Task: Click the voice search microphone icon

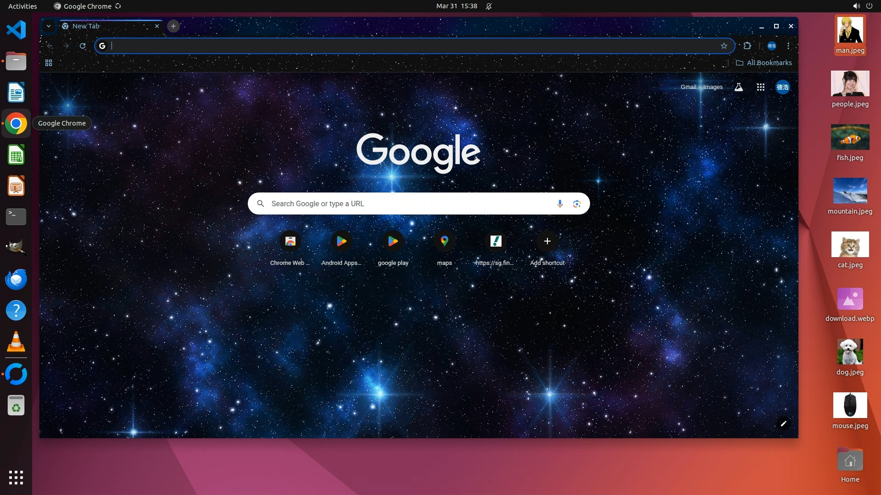Action: click(560, 203)
